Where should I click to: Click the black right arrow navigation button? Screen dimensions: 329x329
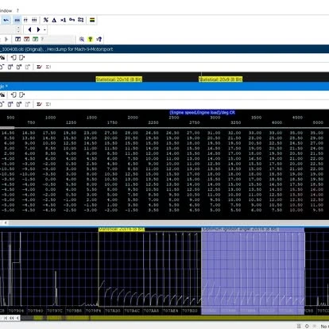coord(38,29)
